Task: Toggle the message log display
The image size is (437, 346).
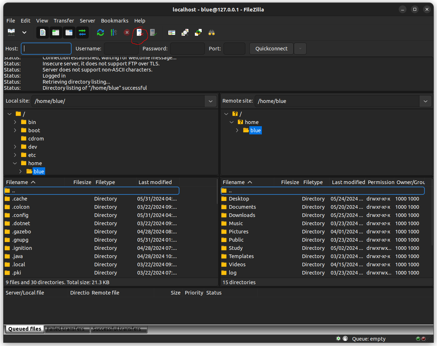Action: 43,33
